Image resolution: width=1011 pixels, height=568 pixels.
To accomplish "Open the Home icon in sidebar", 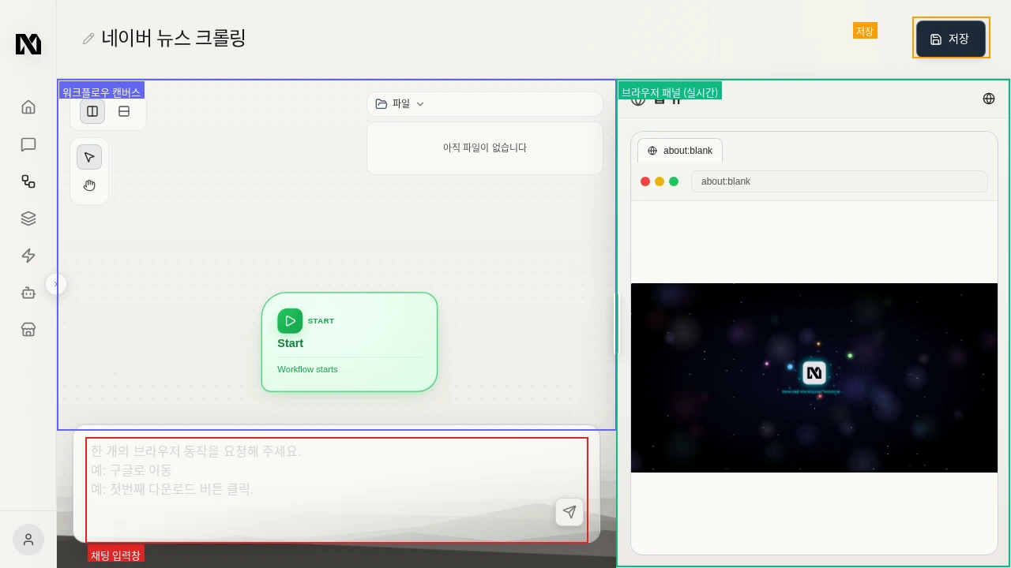I will [x=28, y=107].
